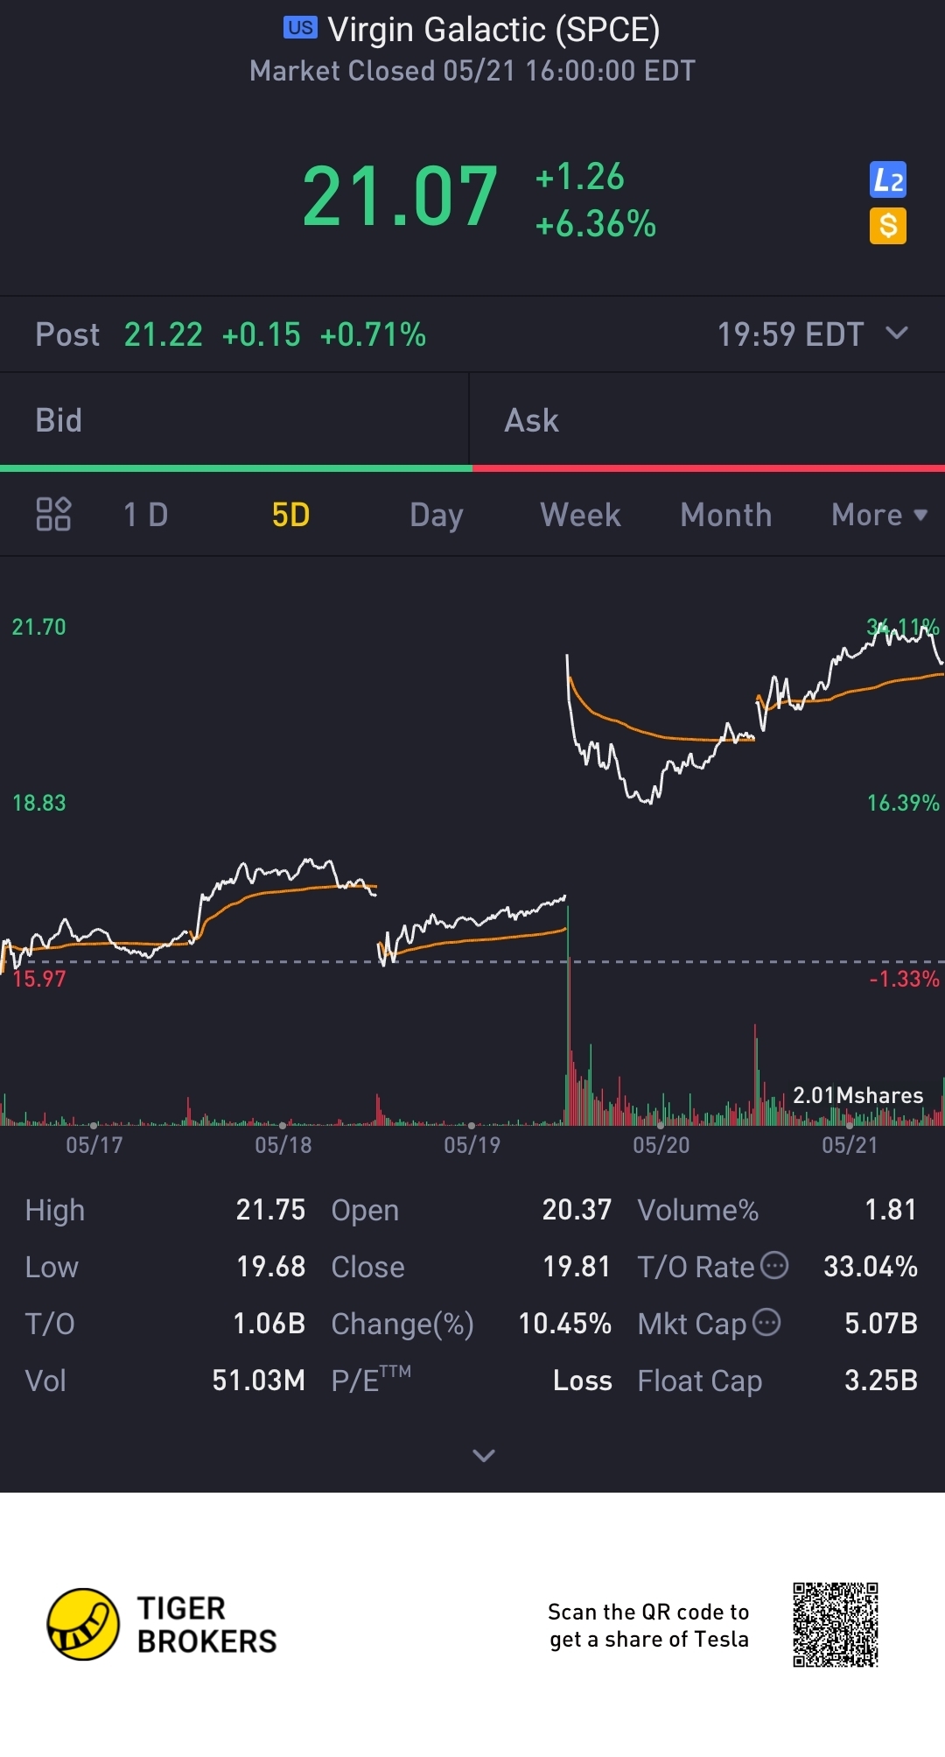
Task: Tap the T/O 1.06B value
Action: (269, 1324)
